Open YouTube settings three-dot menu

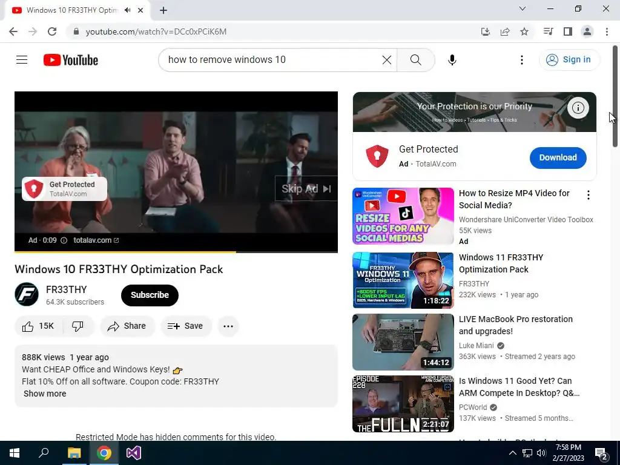(x=521, y=60)
